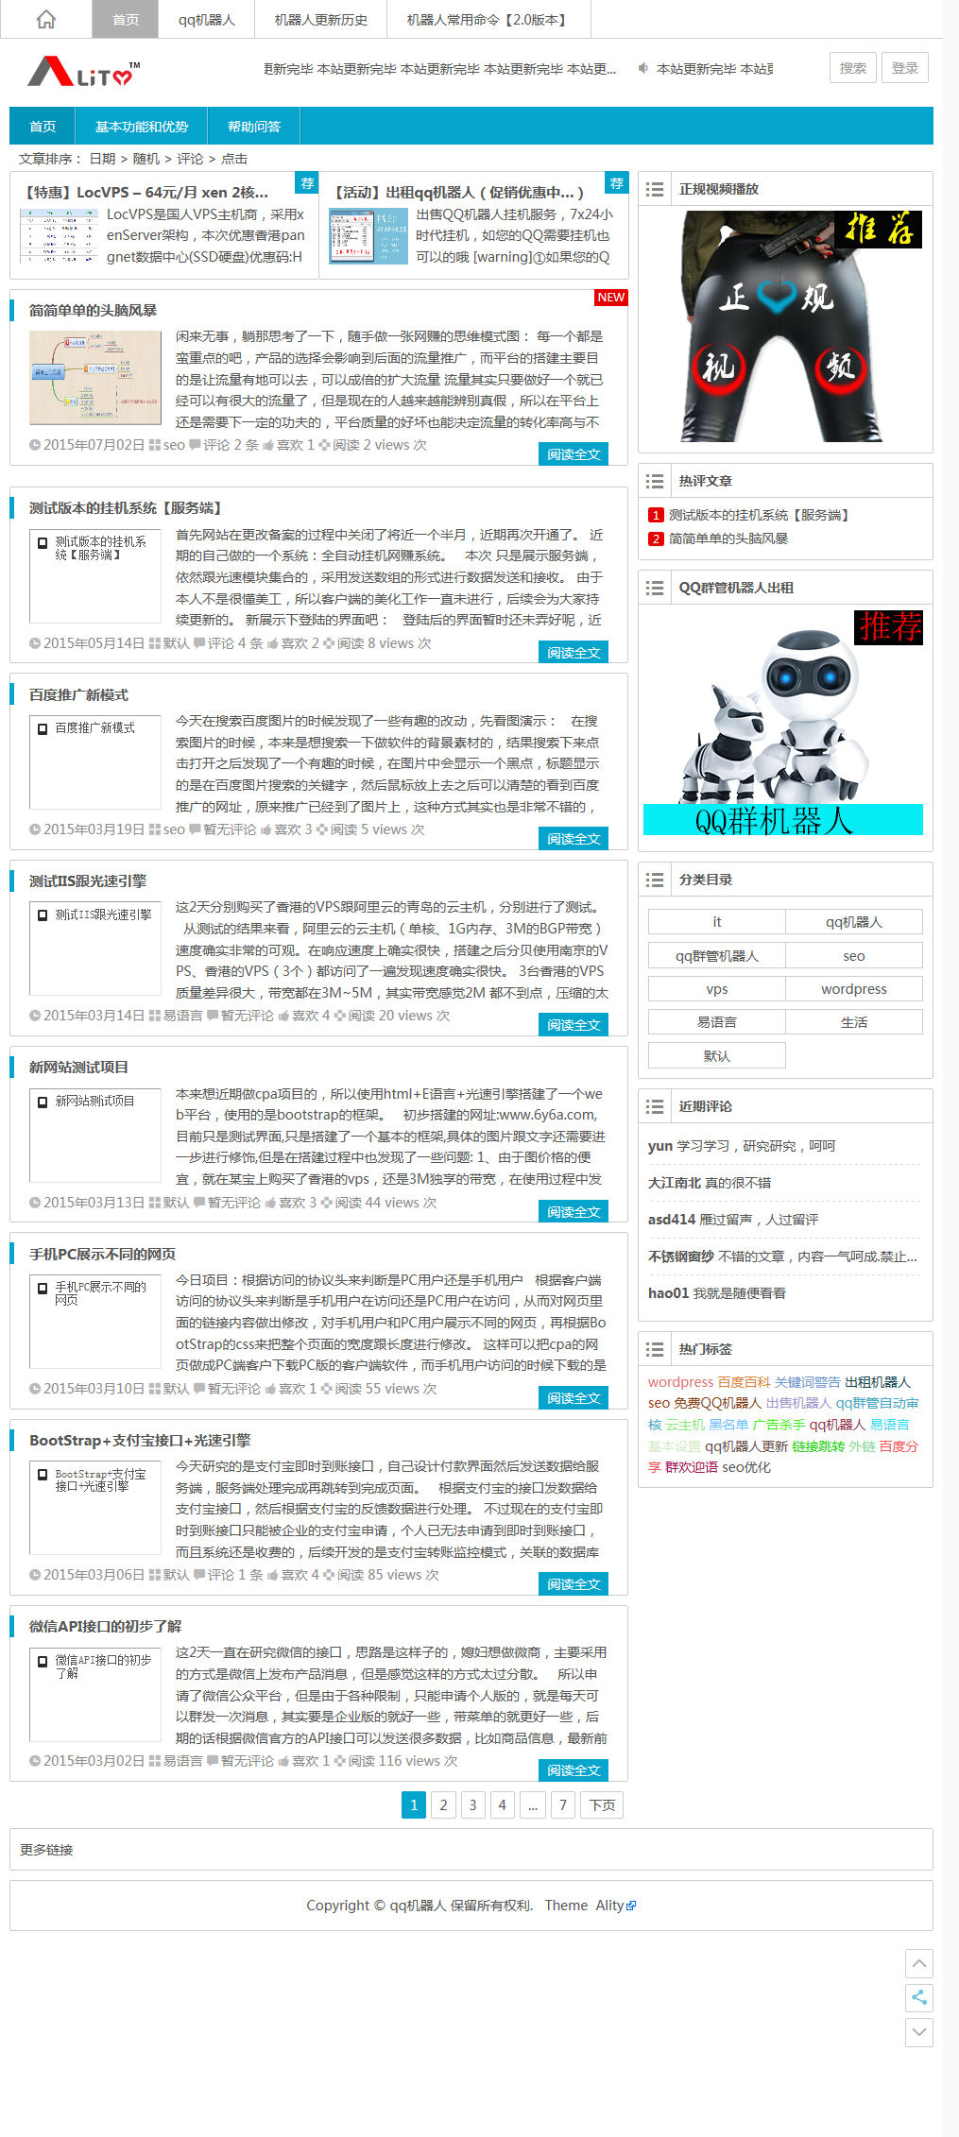Open the 首页 tab in top bar
Image resolution: width=959 pixels, height=2137 pixels.
126,19
